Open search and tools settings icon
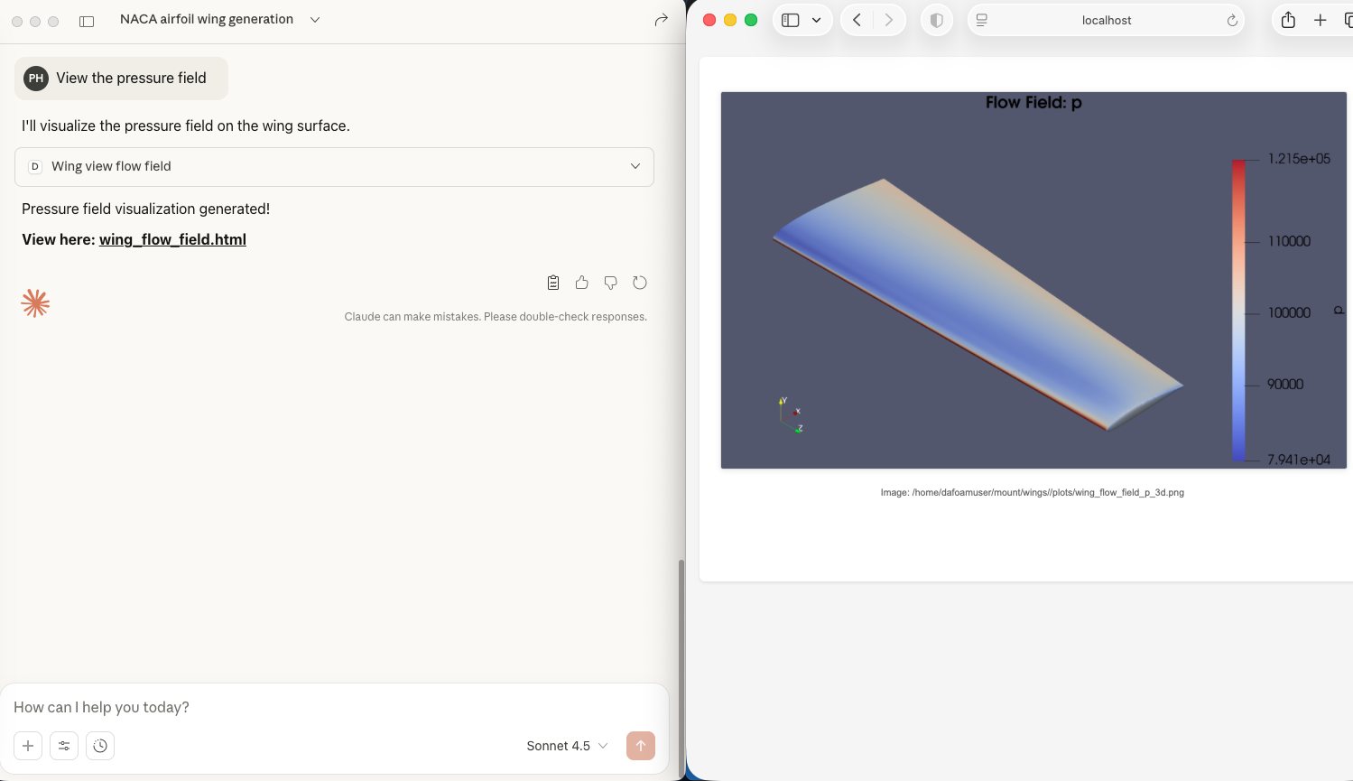 click(x=64, y=746)
